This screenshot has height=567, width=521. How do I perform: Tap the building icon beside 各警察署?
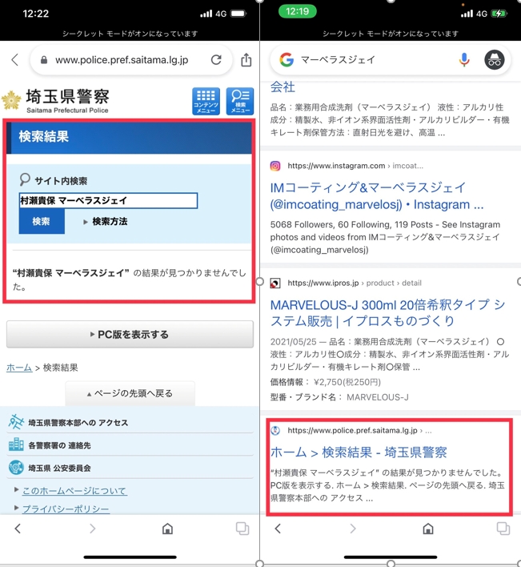click(x=16, y=444)
